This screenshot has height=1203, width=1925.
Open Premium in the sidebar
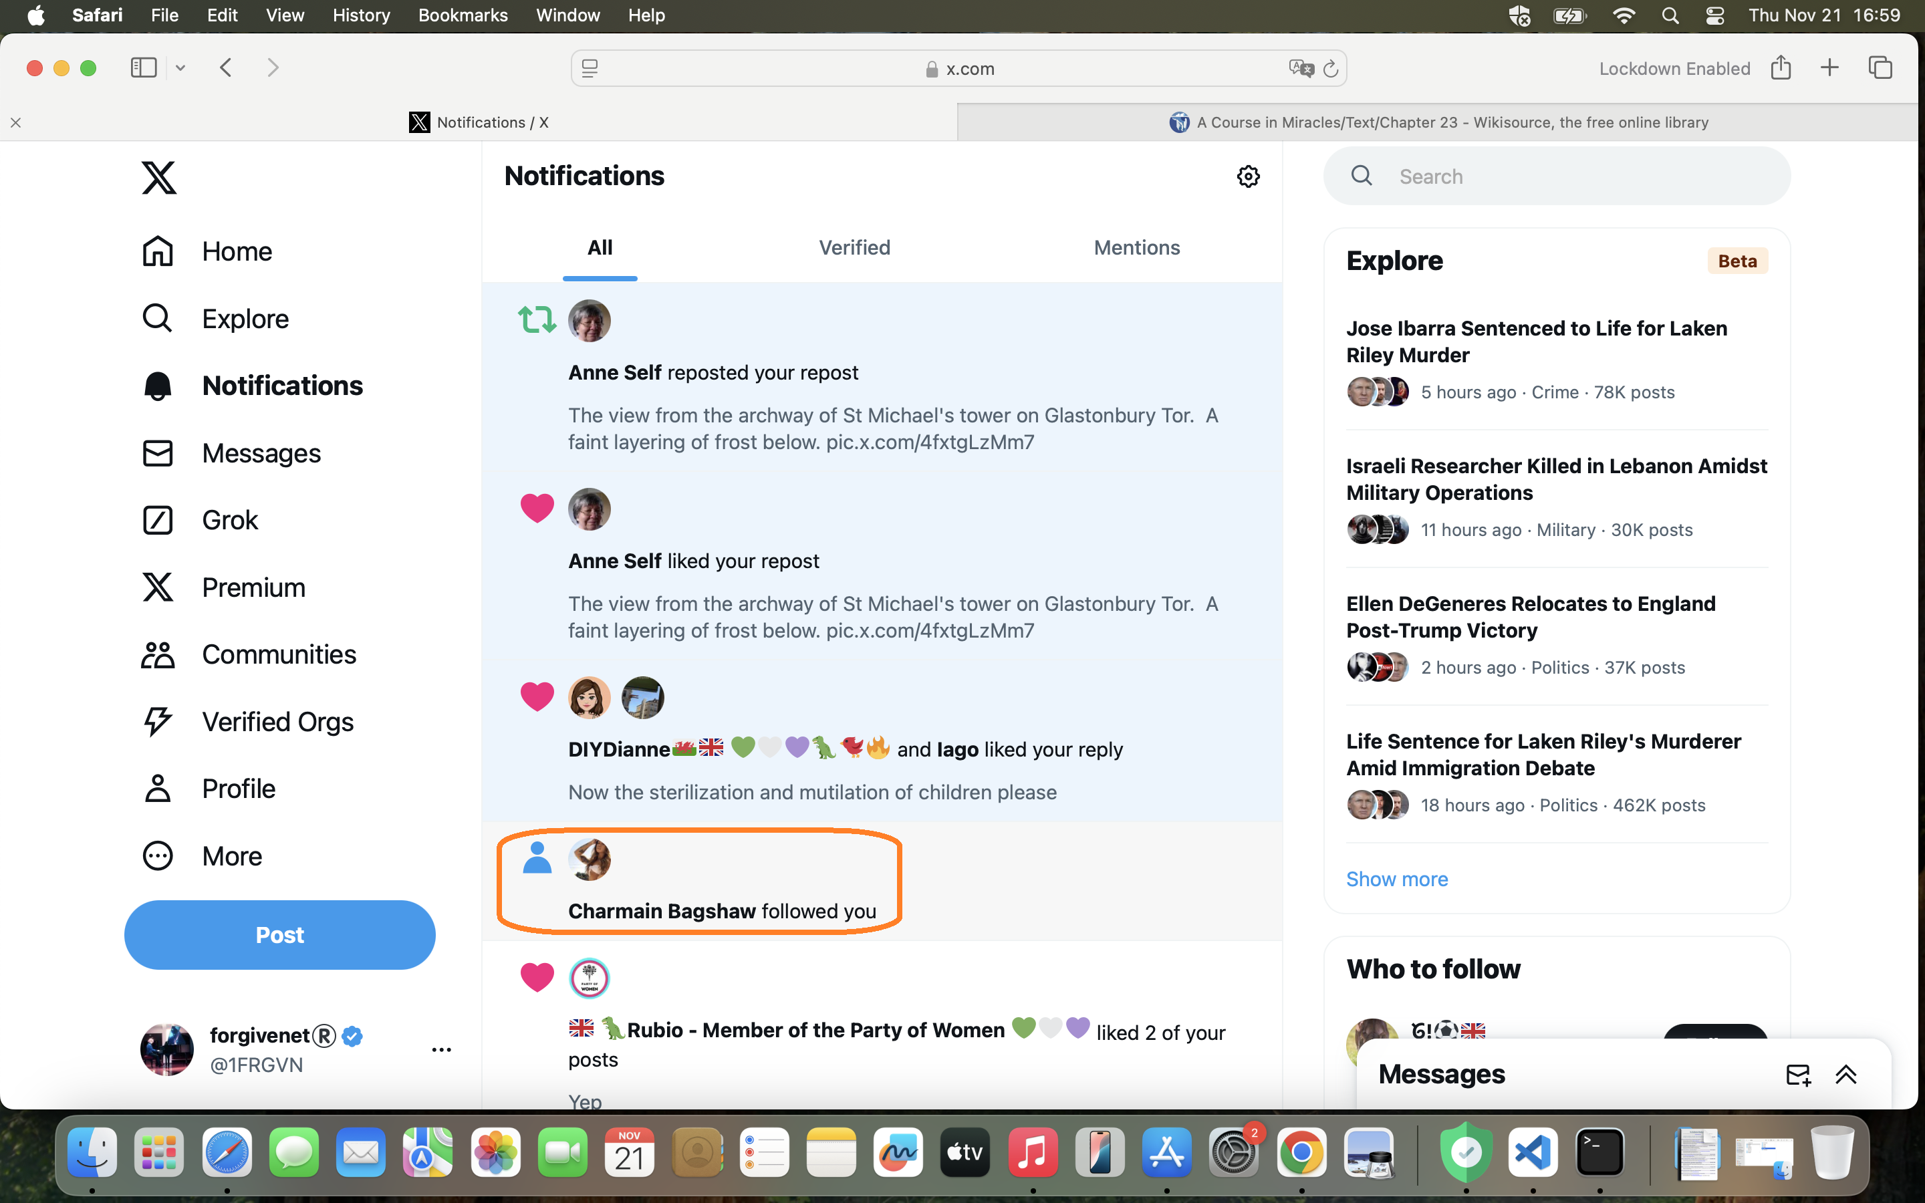click(x=223, y=587)
